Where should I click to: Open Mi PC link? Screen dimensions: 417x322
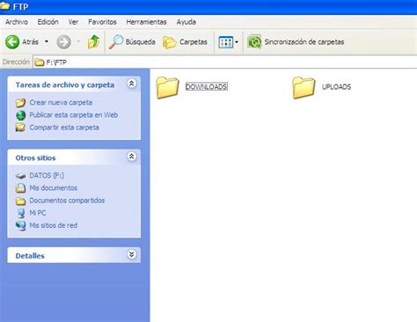[38, 213]
